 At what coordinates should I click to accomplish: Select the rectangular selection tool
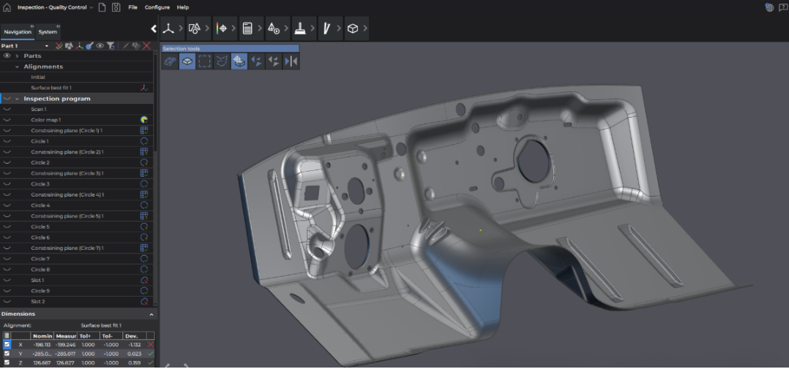coord(205,62)
